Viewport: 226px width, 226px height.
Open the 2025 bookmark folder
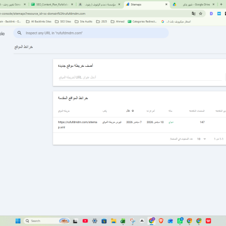pyautogui.click(x=102, y=21)
